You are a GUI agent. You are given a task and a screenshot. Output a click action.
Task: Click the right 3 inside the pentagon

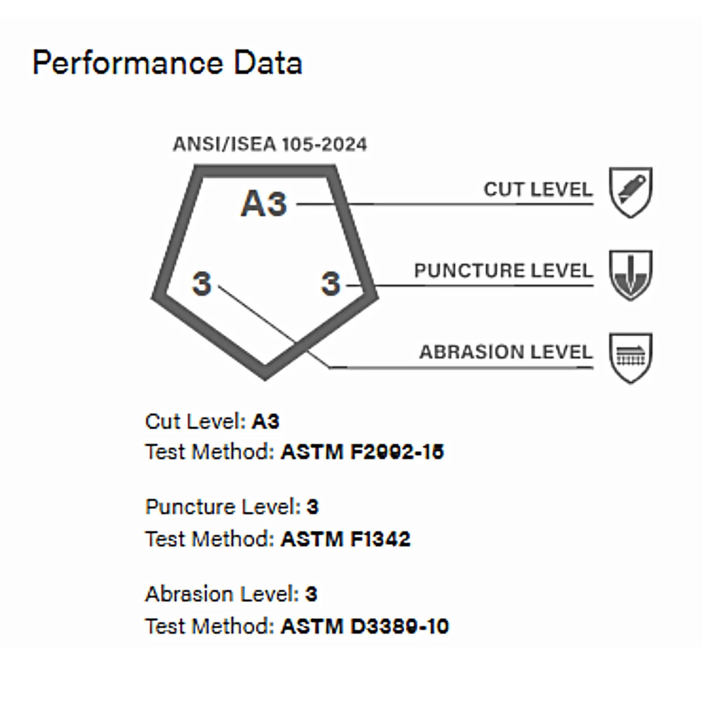point(331,283)
